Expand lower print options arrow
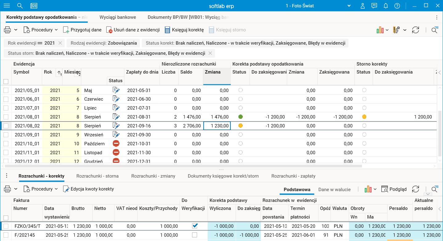Image resolution: width=443 pixels, height=241 pixels. click(16, 189)
